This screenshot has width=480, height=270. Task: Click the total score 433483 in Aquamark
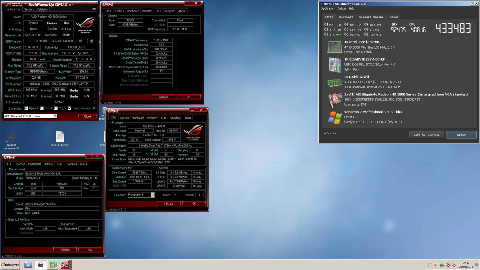point(453,28)
